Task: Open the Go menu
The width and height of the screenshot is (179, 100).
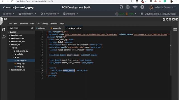Action: (x=38, y=24)
